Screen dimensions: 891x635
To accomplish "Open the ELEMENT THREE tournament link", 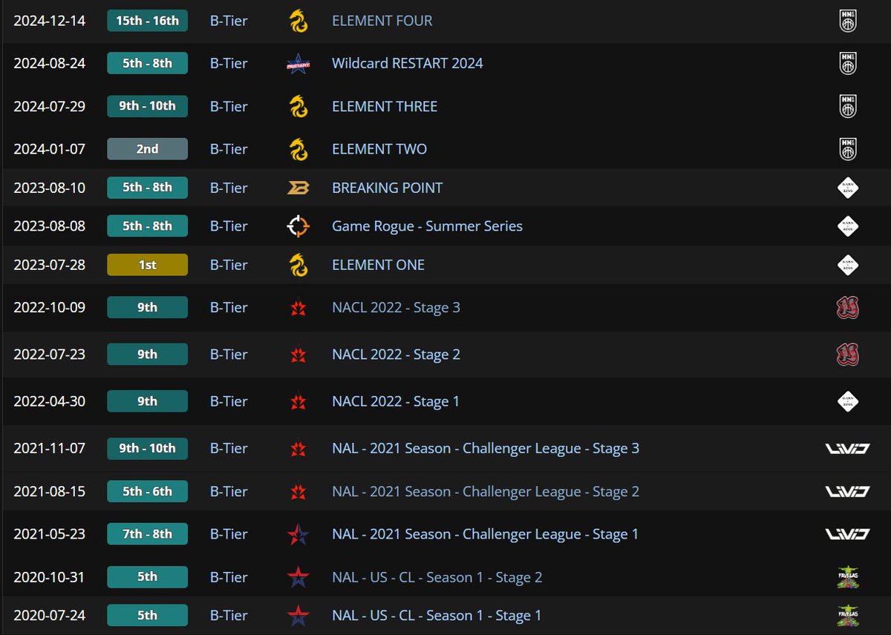I will (385, 106).
